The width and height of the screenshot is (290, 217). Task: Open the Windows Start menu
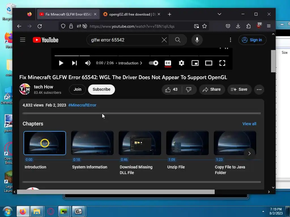click(7, 211)
